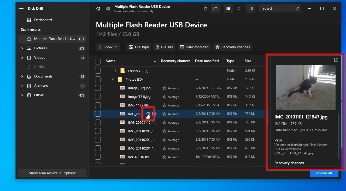Select the list view layout icon
This screenshot has height=191, width=346.
click(x=228, y=9)
